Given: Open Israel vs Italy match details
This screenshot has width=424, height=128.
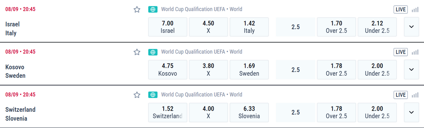Looking at the screenshot, I should tap(13, 29).
